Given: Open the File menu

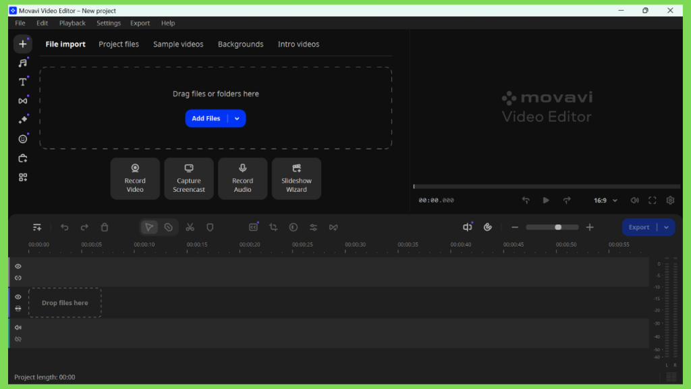Looking at the screenshot, I should (20, 23).
